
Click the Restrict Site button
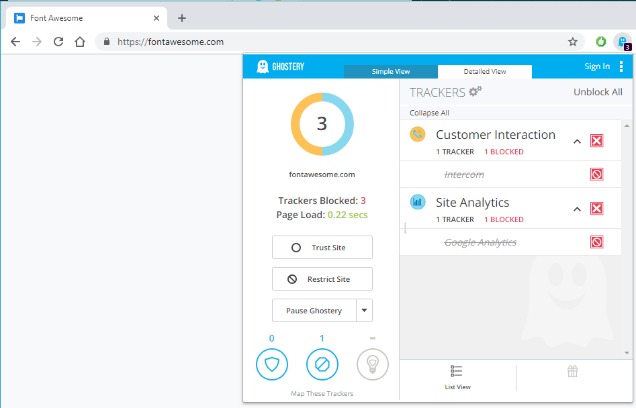coord(322,278)
